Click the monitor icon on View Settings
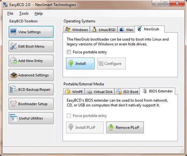Image resolution: width=187 pixels, height=156 pixels. 13,32
